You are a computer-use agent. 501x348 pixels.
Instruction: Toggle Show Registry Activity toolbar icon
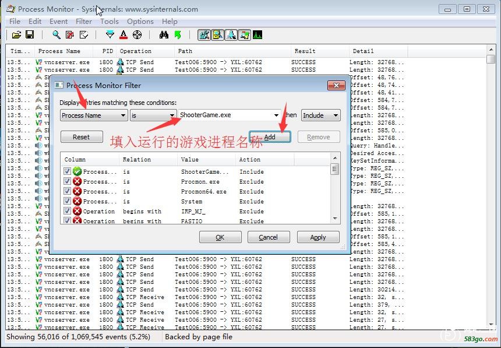click(204, 35)
